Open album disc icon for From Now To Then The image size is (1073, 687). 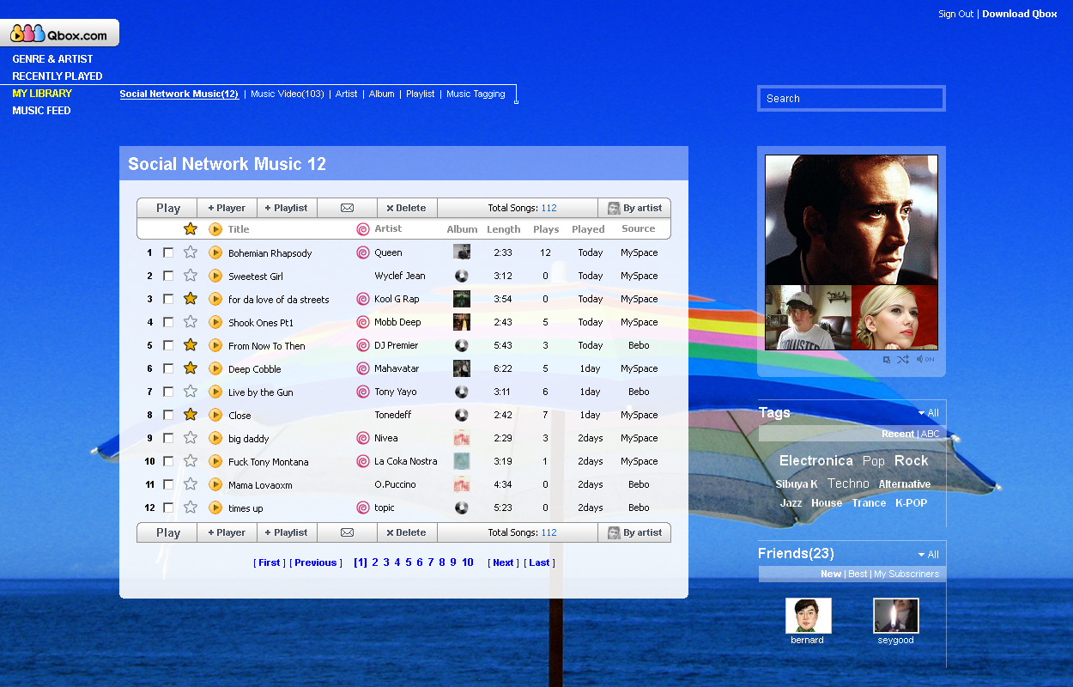point(462,345)
